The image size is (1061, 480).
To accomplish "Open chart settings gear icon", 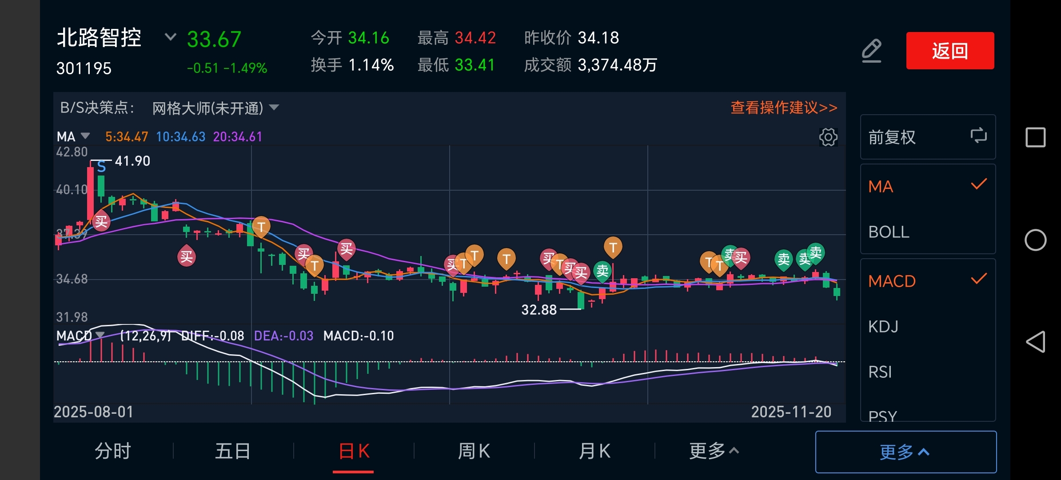I will [x=828, y=137].
